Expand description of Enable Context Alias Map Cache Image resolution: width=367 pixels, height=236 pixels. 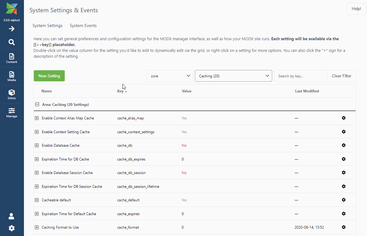coord(37,118)
